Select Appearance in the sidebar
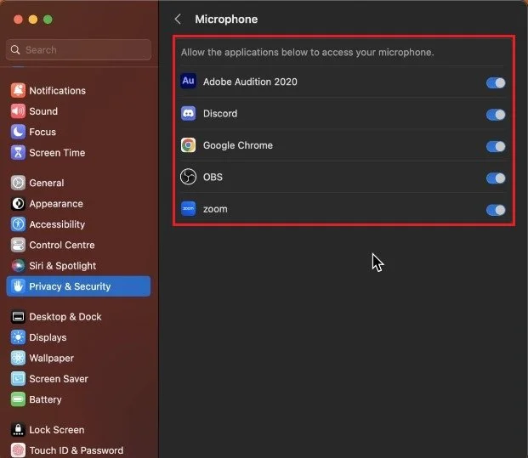This screenshot has width=528, height=458. (x=78, y=204)
